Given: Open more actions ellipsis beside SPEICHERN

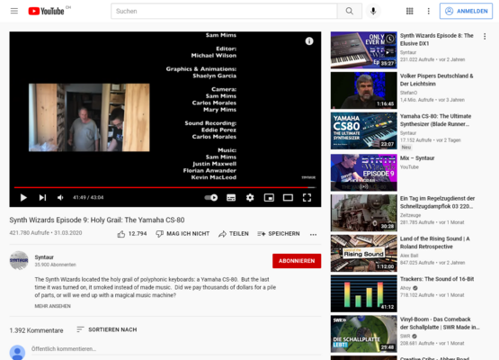Looking at the screenshot, I should pos(313,234).
